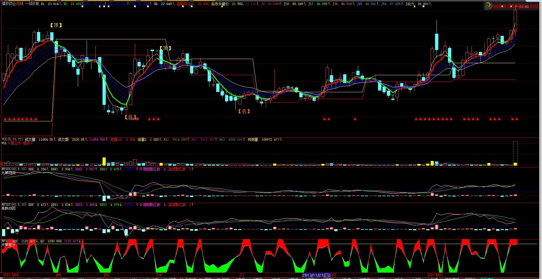Click the 一线炒股 indicator name
This screenshot has width=542, height=279.
tap(32, 4)
